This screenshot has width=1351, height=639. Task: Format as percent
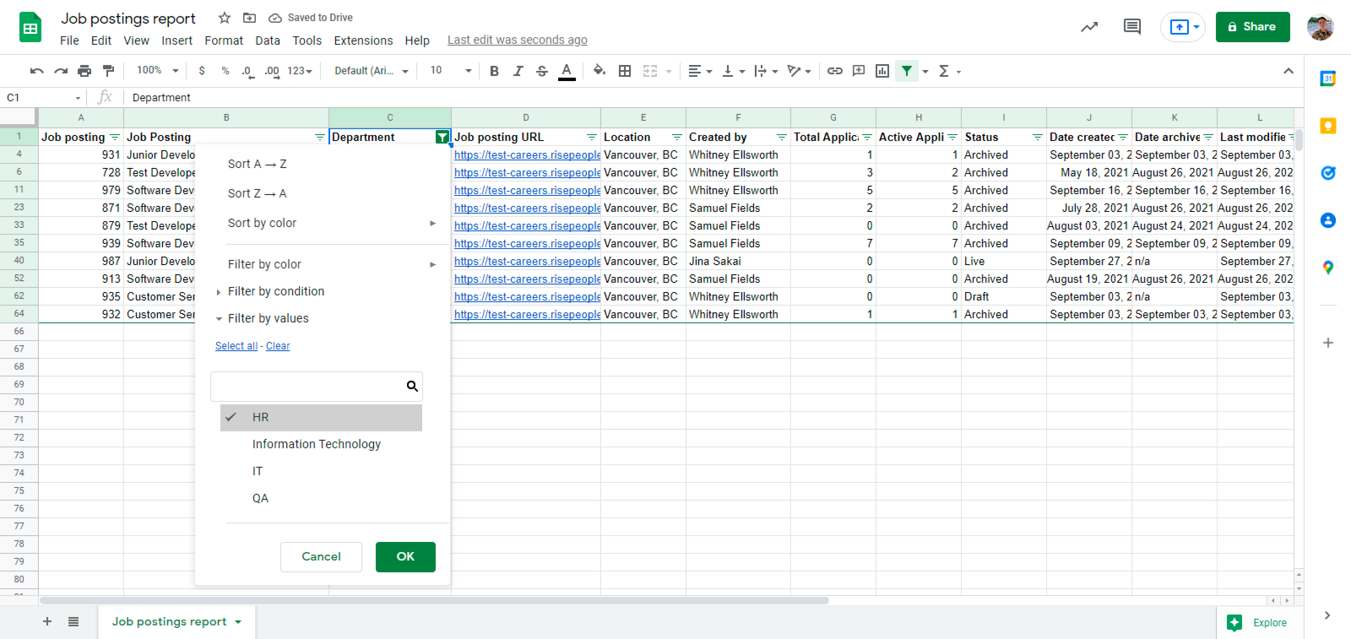tap(225, 71)
